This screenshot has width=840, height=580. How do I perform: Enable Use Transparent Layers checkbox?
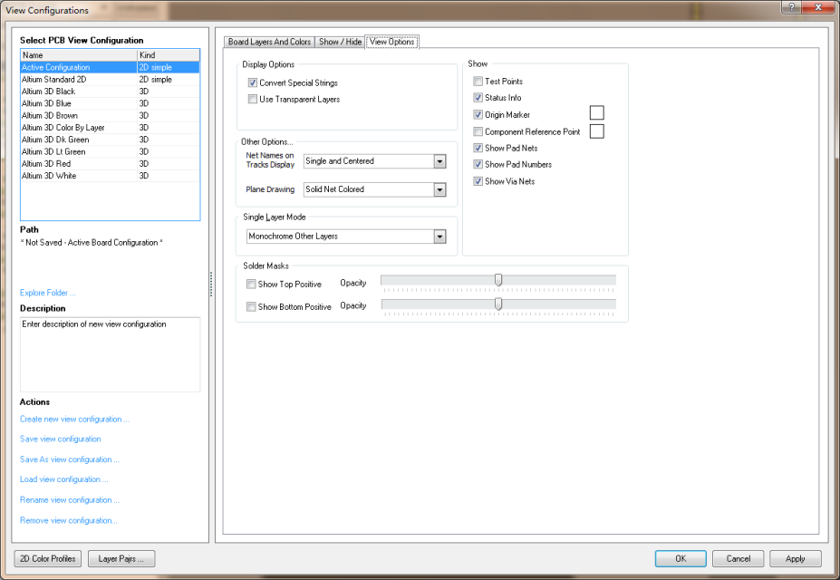253,99
